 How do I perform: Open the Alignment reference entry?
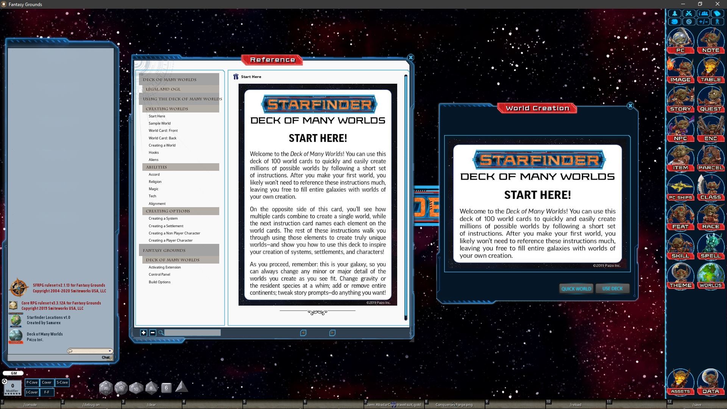(157, 203)
